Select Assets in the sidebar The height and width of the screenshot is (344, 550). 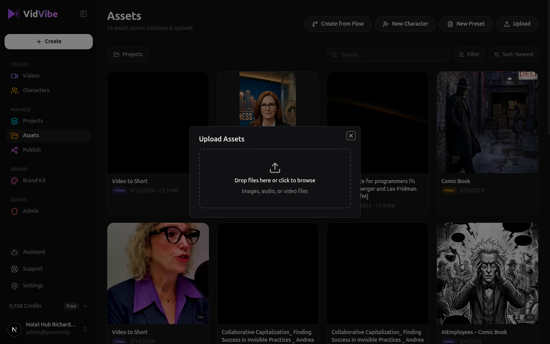49,135
